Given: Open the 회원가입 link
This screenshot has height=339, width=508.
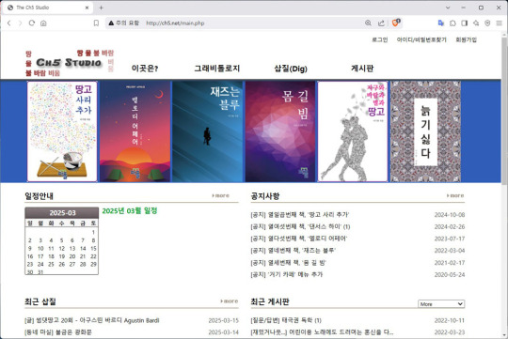Looking at the screenshot, I should pyautogui.click(x=466, y=39).
